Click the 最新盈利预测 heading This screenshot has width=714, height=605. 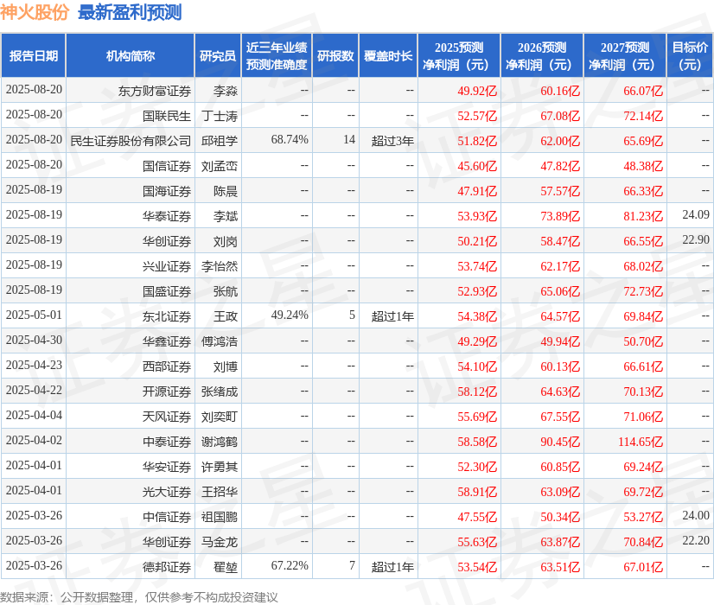pyautogui.click(x=130, y=12)
